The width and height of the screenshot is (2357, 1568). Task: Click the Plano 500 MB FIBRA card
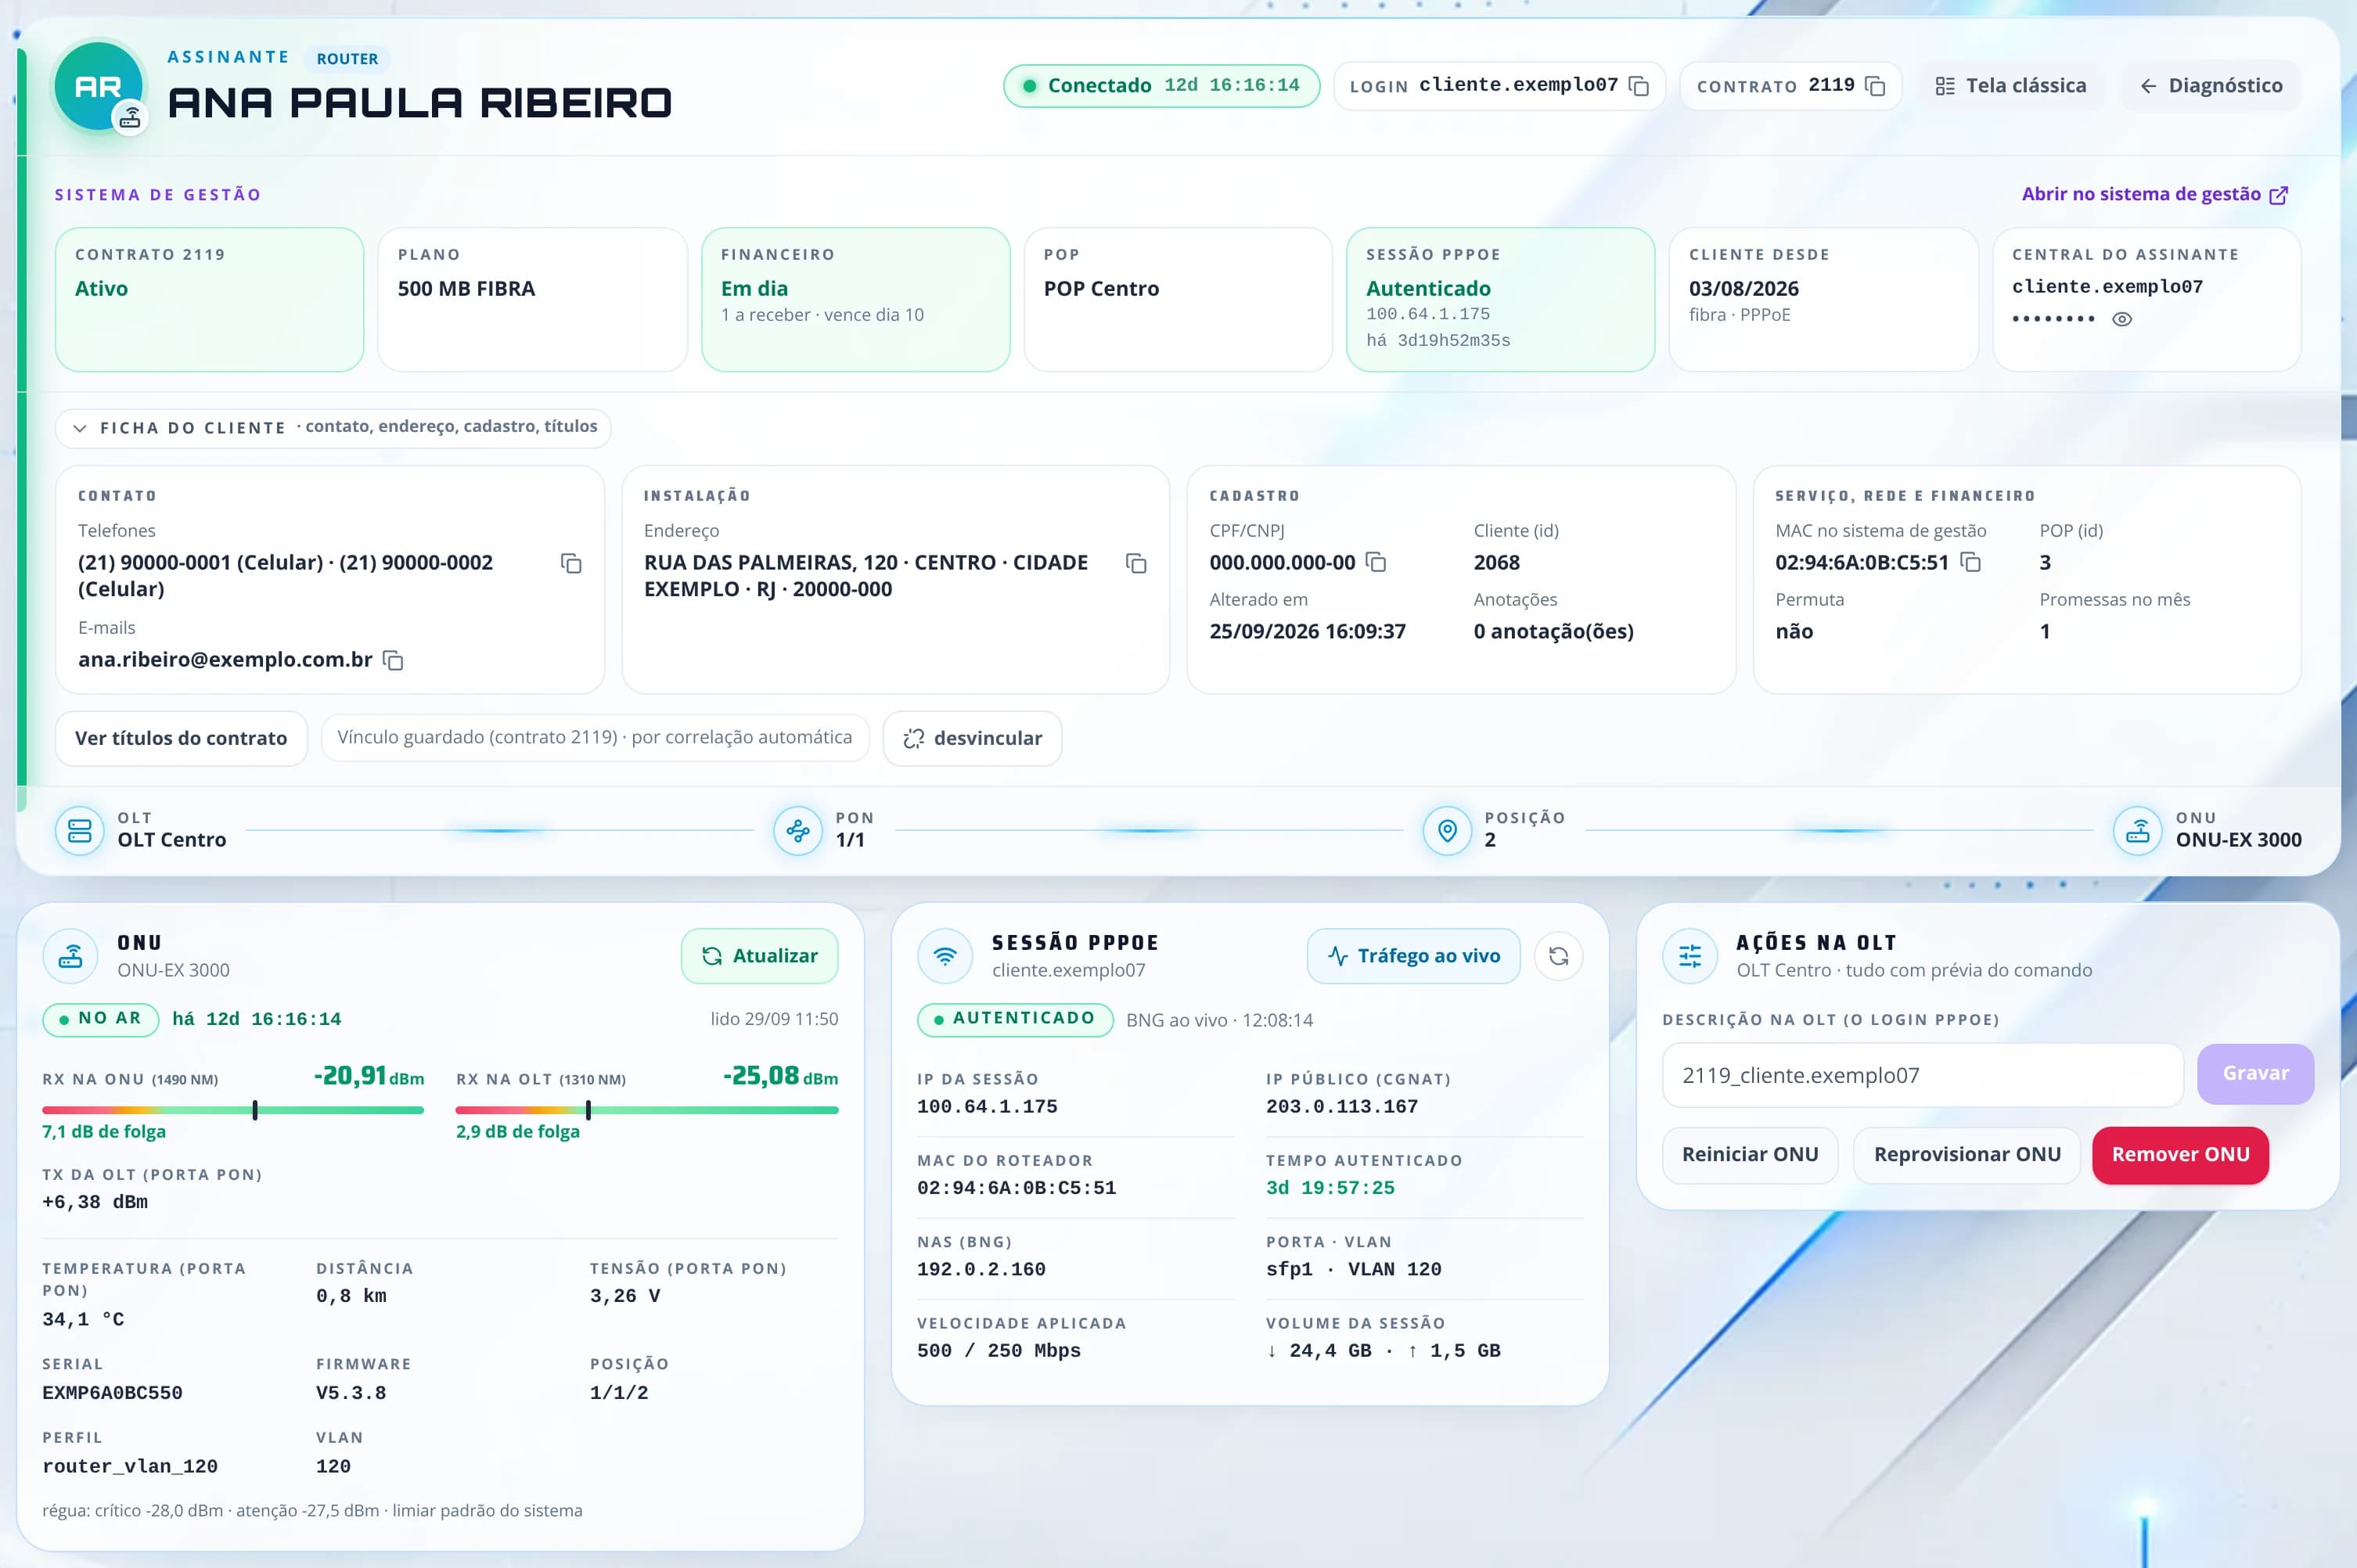(533, 299)
